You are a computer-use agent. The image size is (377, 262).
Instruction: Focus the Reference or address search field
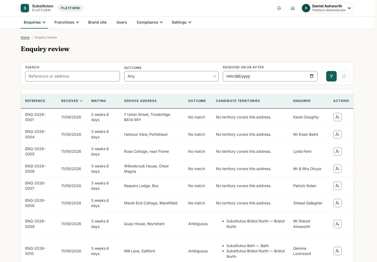pyautogui.click(x=73, y=76)
